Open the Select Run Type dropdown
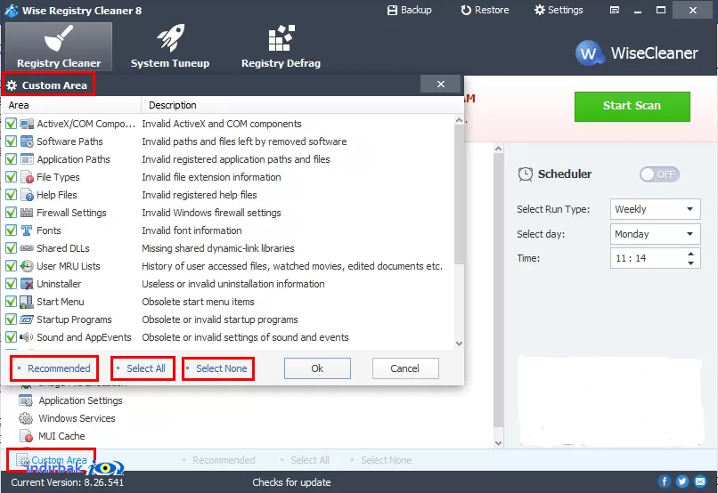 [x=656, y=209]
